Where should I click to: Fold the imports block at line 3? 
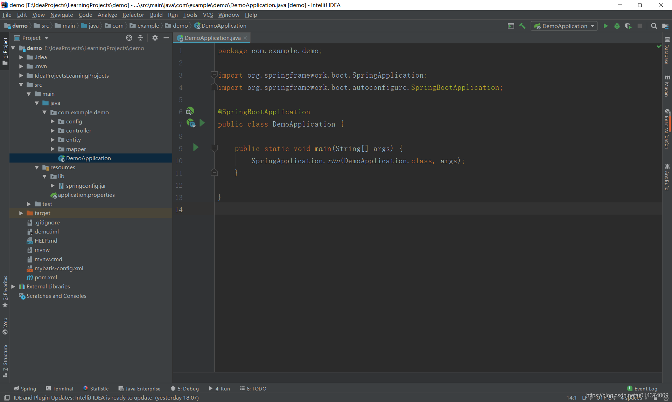point(214,74)
